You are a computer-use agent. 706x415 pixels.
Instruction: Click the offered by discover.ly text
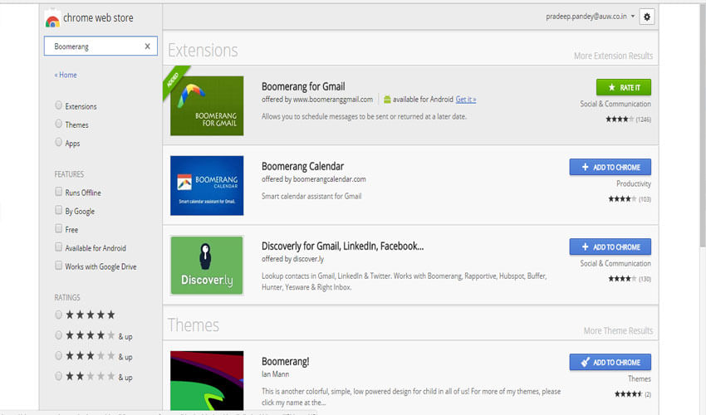(292, 259)
